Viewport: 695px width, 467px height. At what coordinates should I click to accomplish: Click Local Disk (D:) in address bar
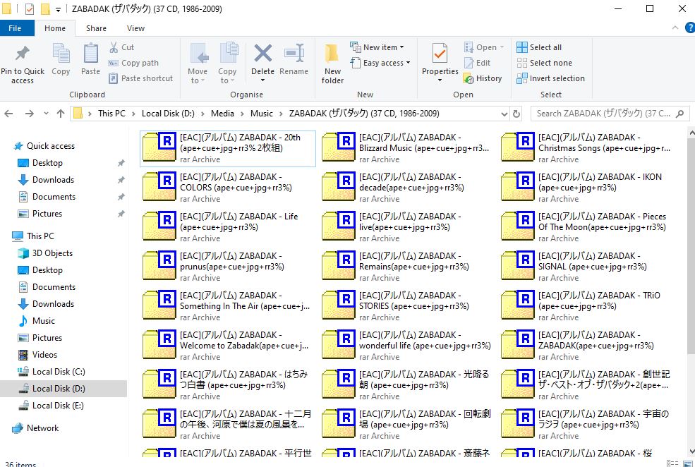coord(168,114)
